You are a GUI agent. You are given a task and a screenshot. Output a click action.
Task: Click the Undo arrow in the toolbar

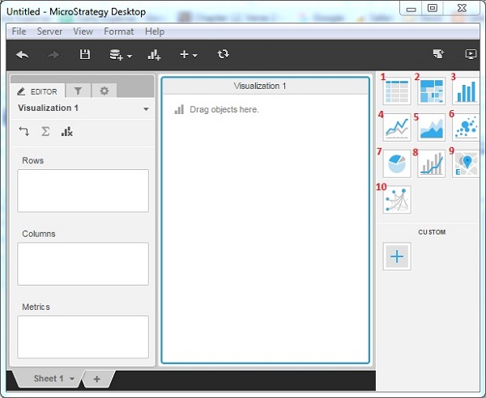[23, 54]
